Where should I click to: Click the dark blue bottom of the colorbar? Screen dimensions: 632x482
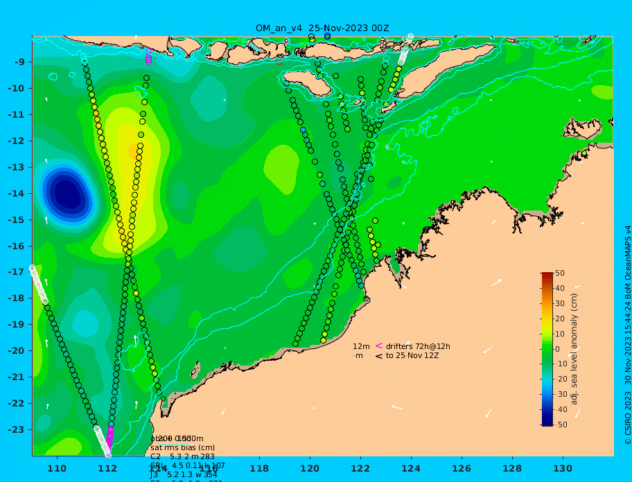pyautogui.click(x=547, y=423)
